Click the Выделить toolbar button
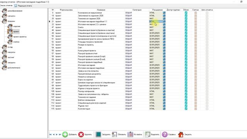Image resolution: width=247 pixels, height=139 pixels. (x=152, y=134)
